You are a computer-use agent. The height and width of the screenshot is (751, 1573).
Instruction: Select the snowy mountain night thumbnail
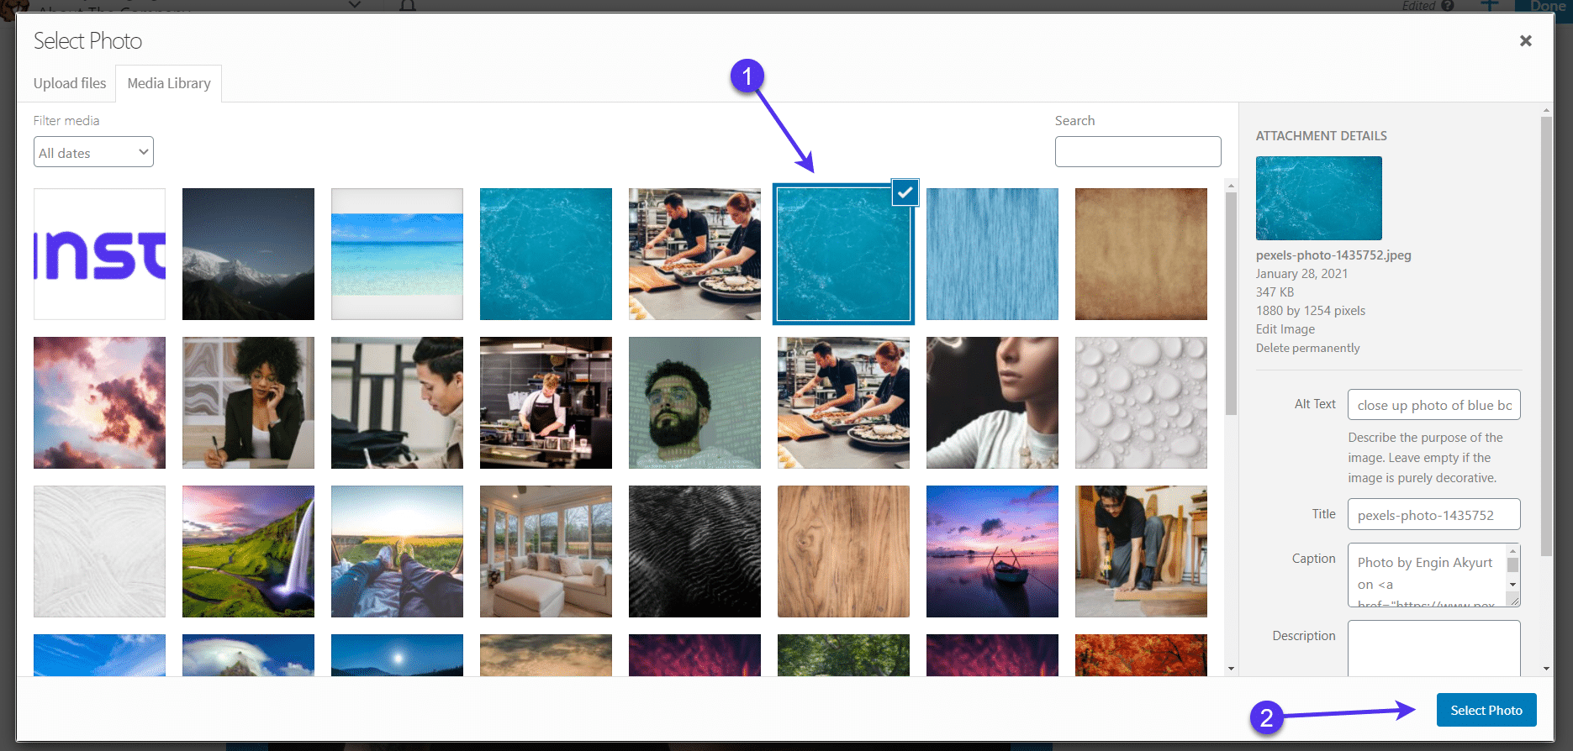pyautogui.click(x=248, y=254)
